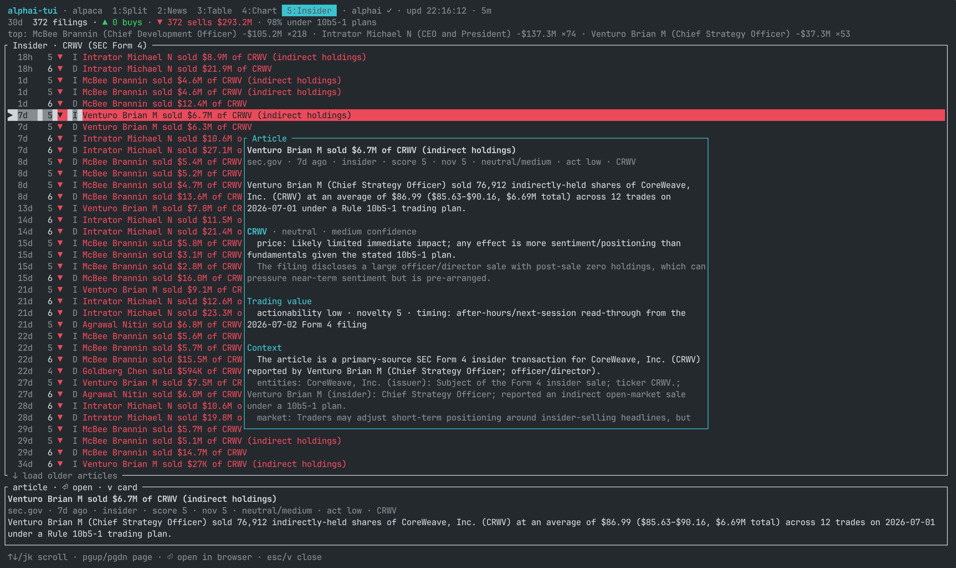The width and height of the screenshot is (956, 568).
Task: Click the '5m' refresh interval label
Action: pyautogui.click(x=486, y=11)
